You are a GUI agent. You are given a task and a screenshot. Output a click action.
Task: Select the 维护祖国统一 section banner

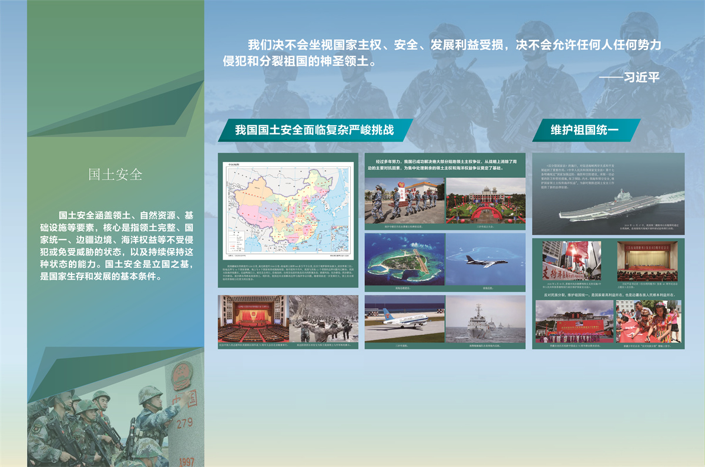tap(586, 130)
